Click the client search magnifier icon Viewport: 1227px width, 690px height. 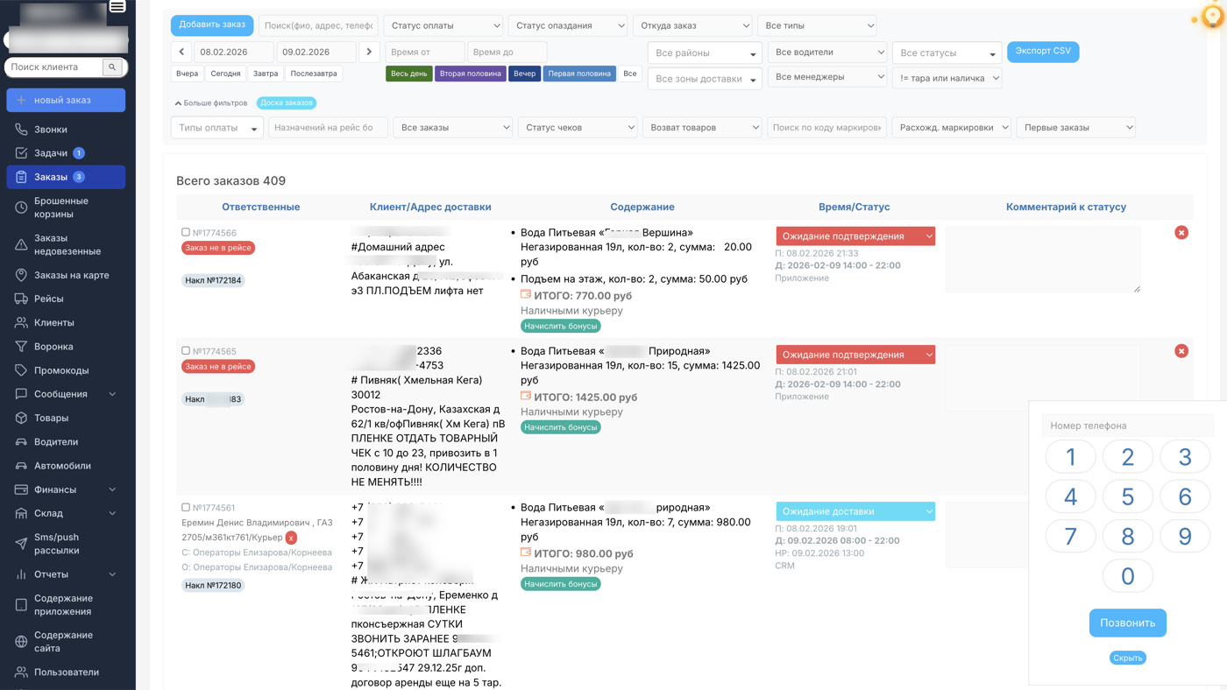tap(112, 67)
